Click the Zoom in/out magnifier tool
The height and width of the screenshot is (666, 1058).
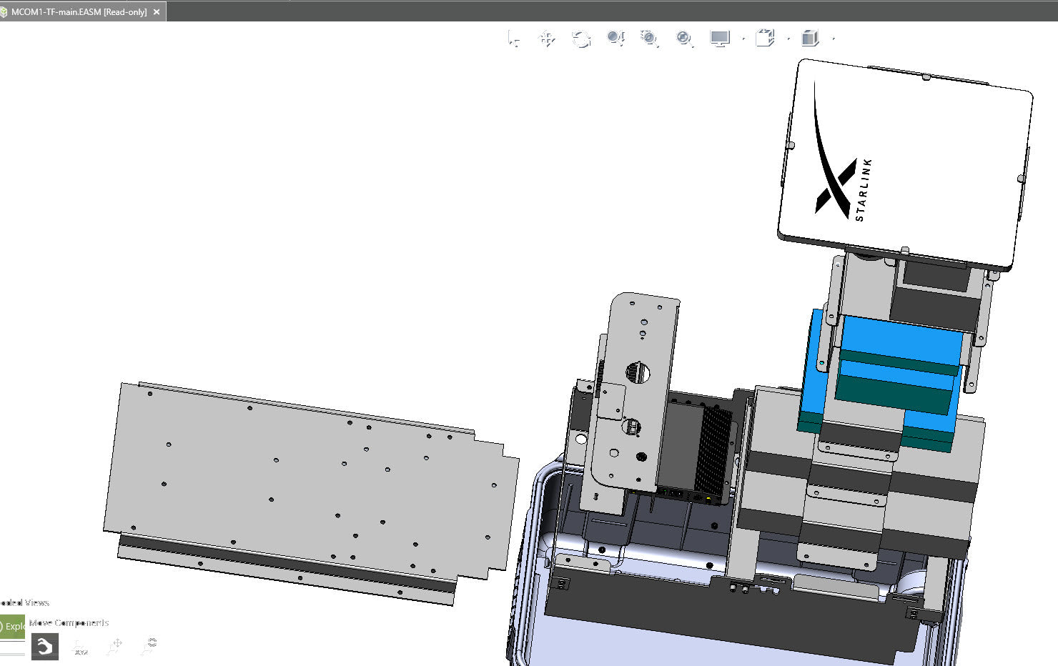tap(615, 39)
